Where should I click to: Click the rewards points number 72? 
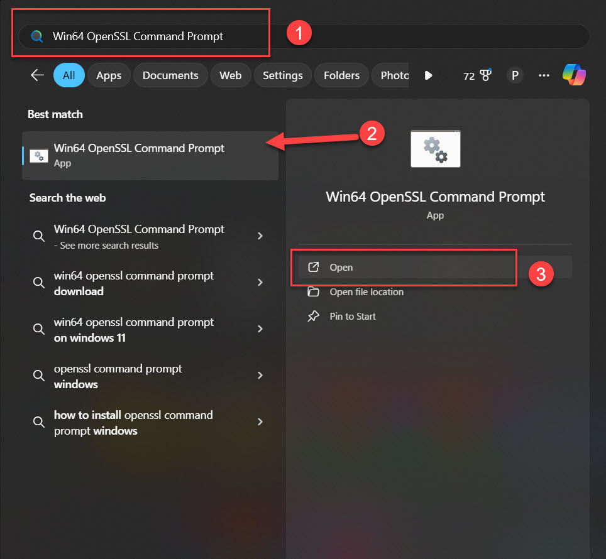[x=469, y=76]
